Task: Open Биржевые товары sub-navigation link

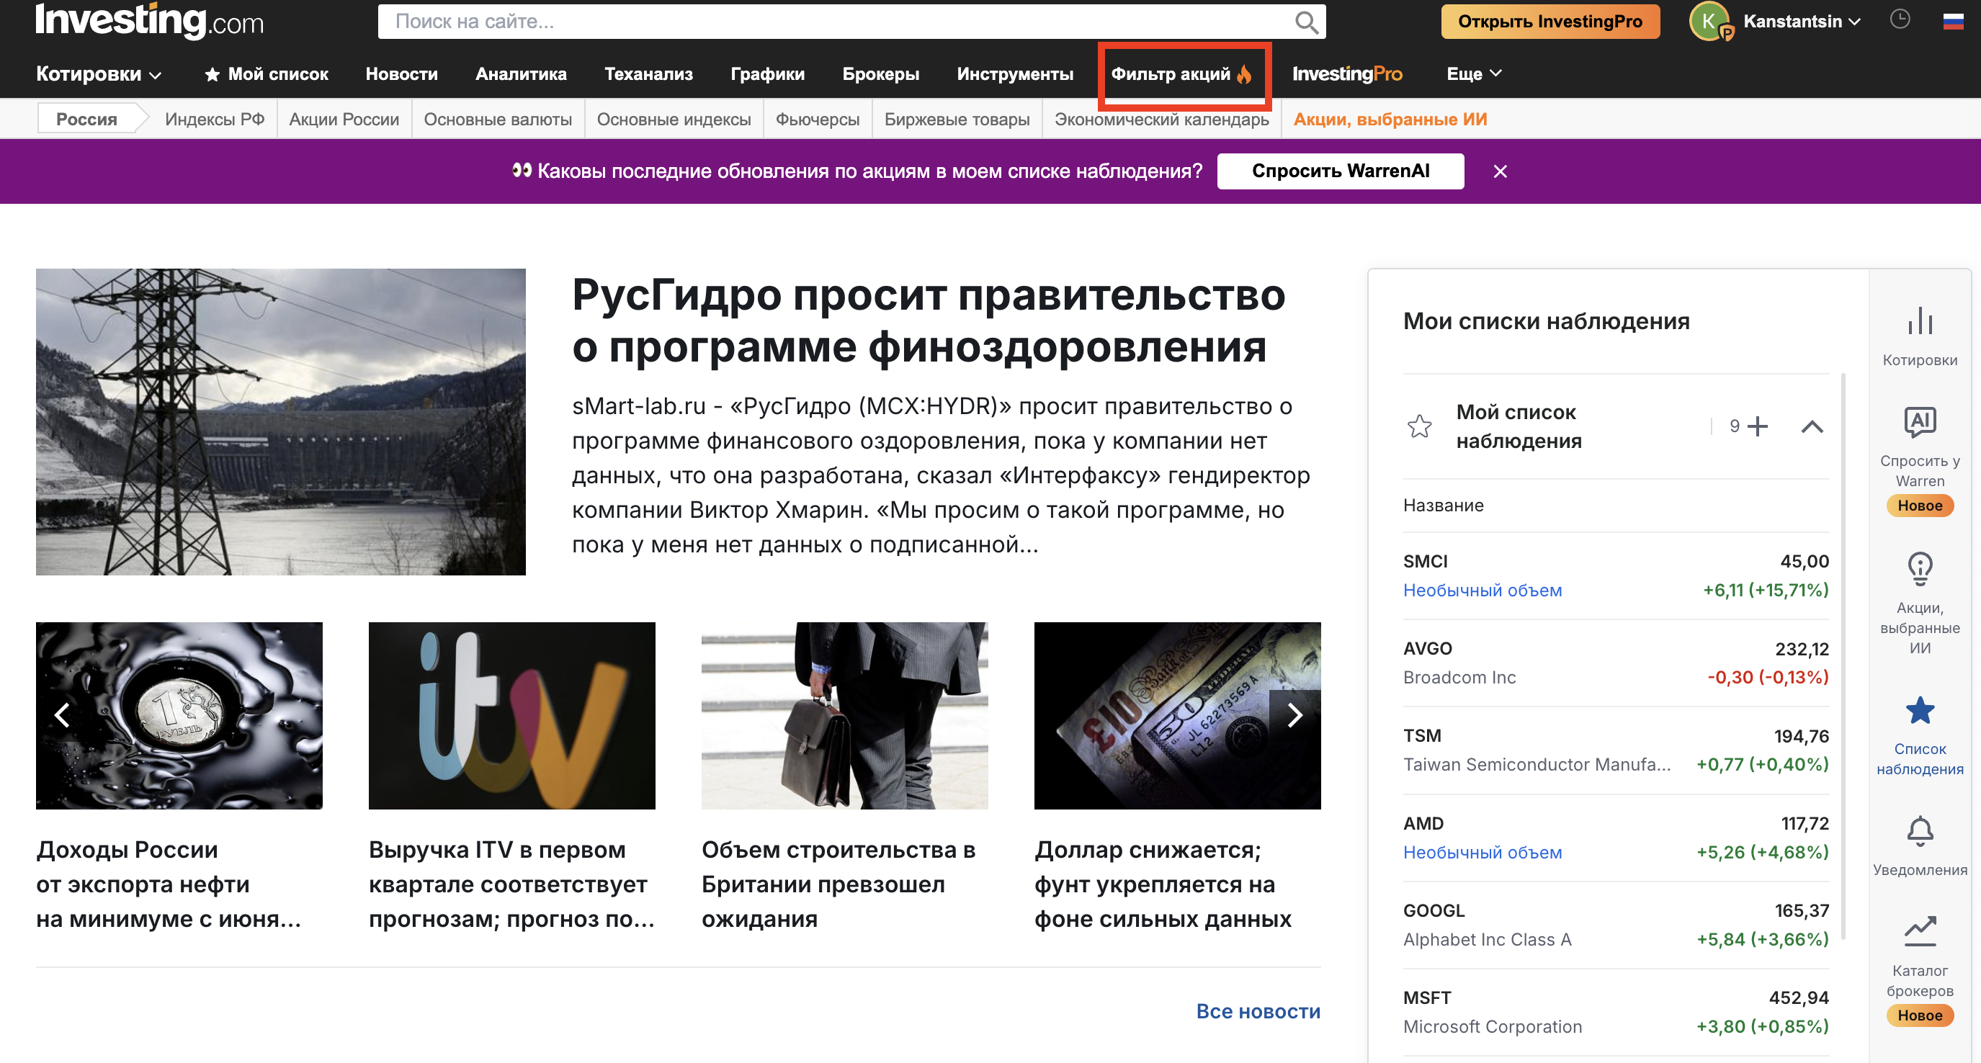Action: [x=957, y=119]
